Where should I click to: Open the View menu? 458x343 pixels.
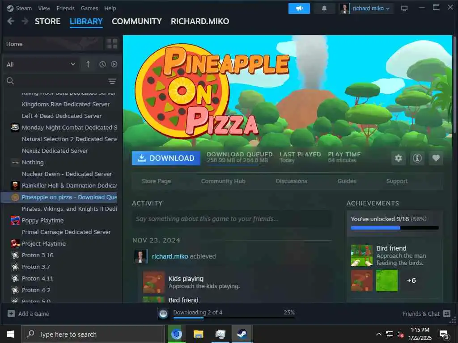coord(44,8)
